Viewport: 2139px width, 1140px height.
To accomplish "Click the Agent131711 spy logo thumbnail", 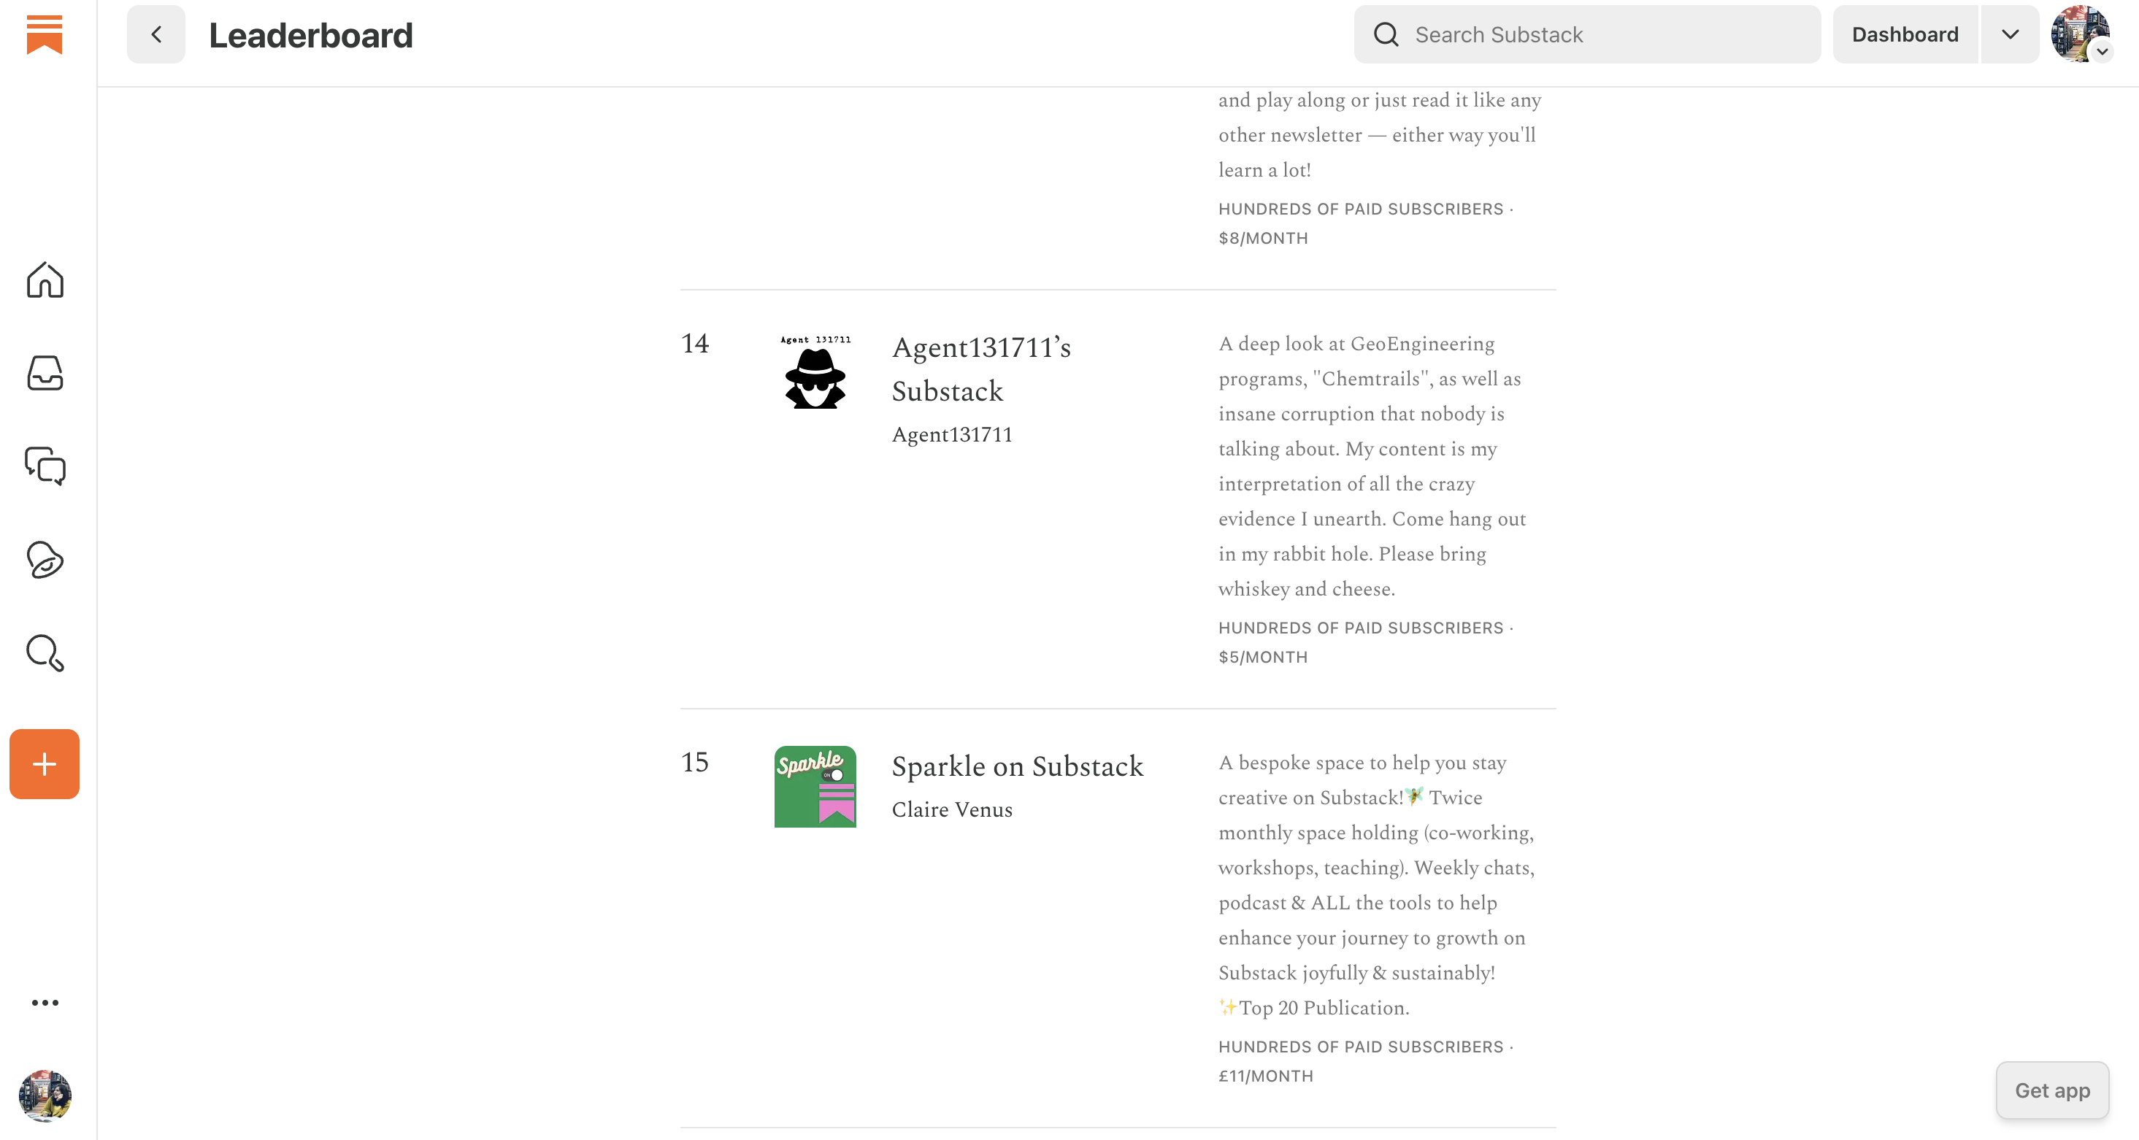I will point(815,373).
